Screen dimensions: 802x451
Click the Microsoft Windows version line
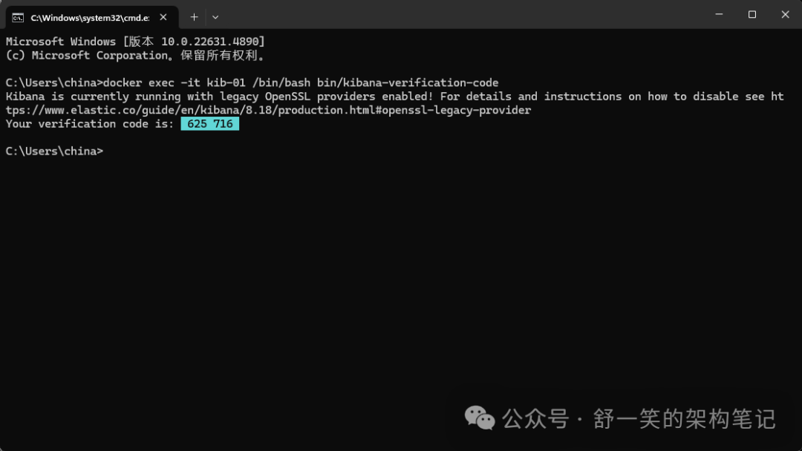(136, 42)
